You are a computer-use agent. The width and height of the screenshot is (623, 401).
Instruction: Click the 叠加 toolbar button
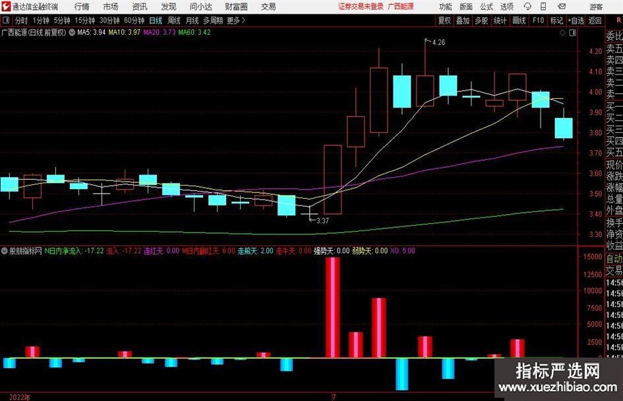[x=463, y=20]
